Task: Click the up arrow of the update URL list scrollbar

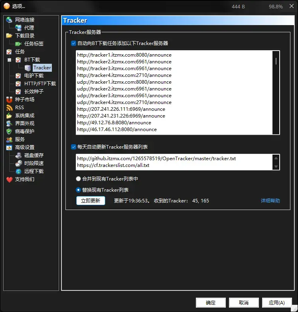Action: pos(276,158)
